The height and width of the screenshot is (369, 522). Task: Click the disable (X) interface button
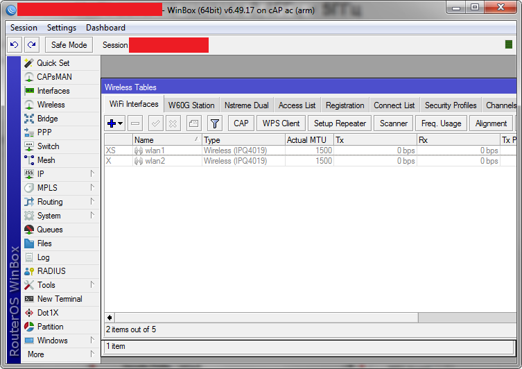(x=173, y=123)
